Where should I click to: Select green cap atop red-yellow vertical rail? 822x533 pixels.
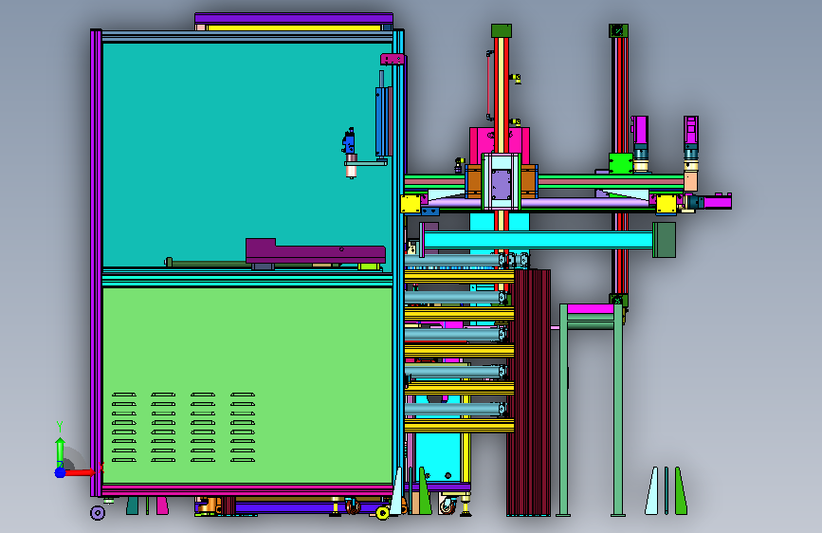coord(502,30)
